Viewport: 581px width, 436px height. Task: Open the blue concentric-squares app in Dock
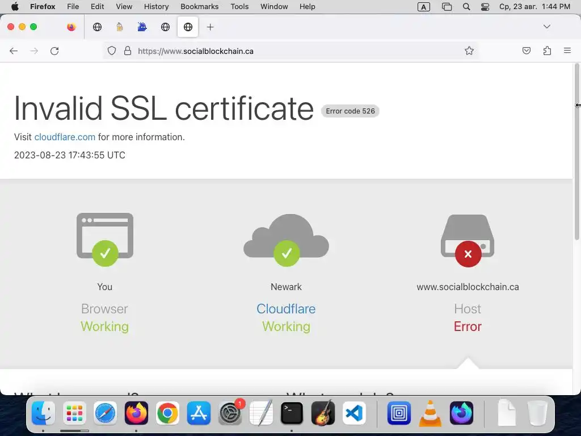tap(399, 413)
